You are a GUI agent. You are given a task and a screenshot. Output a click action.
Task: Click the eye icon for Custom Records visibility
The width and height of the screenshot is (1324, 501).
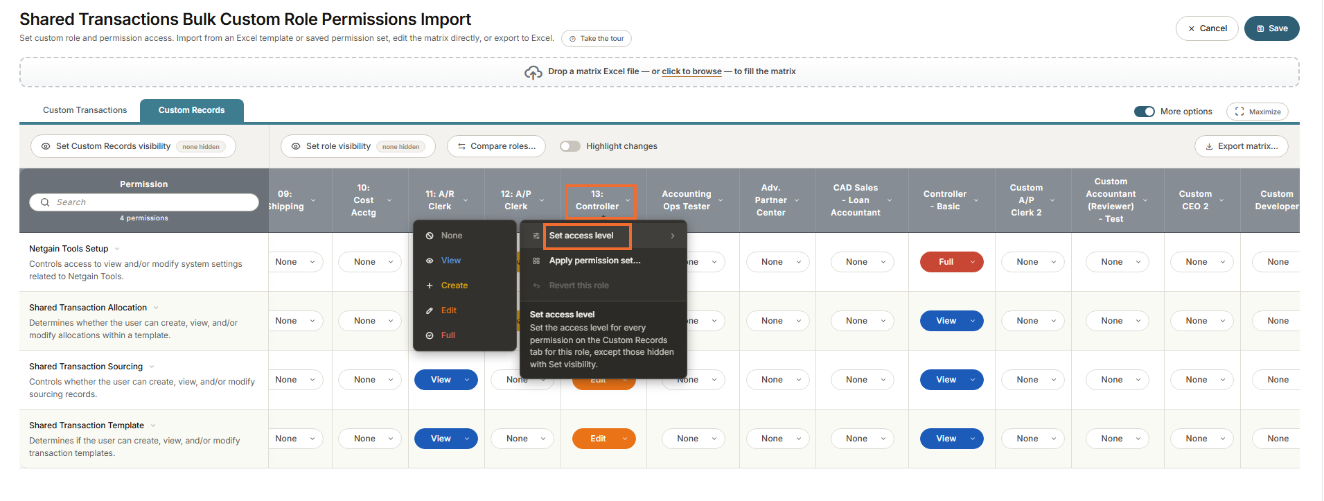pos(46,146)
